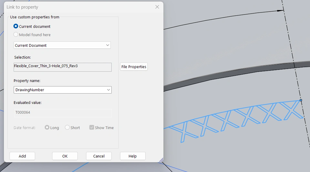Close the Link to property dialog

pos(157,7)
